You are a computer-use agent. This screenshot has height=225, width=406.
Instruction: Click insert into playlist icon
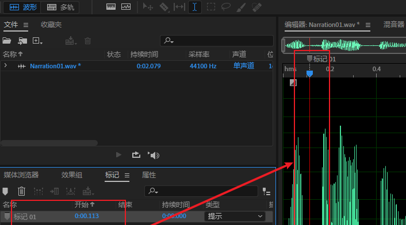[55, 191]
